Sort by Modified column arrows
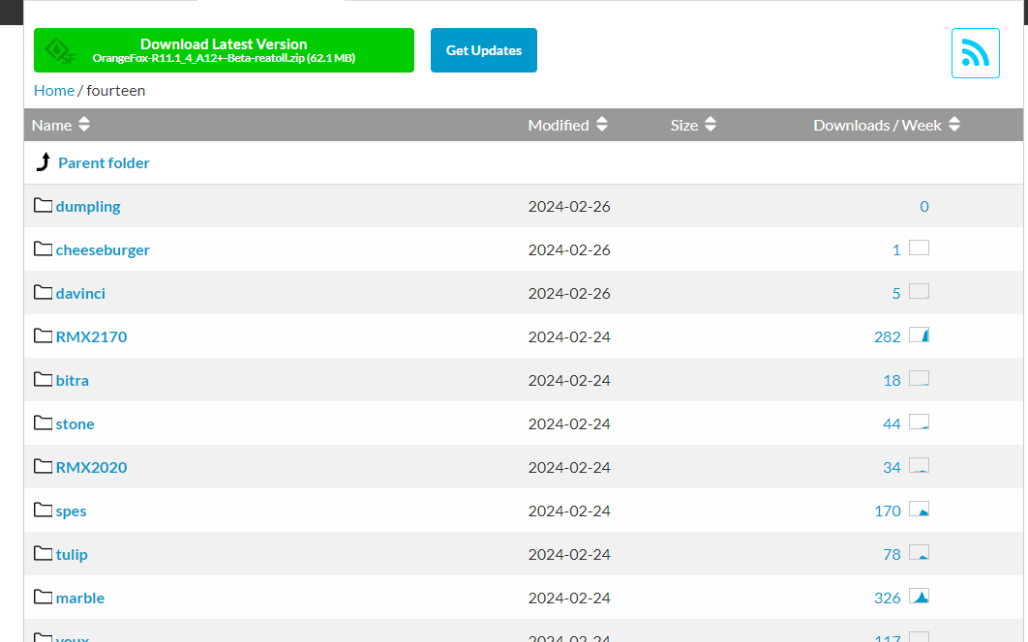This screenshot has height=642, width=1028. tap(602, 125)
